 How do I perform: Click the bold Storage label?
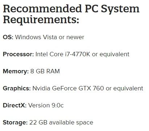click(x=15, y=123)
